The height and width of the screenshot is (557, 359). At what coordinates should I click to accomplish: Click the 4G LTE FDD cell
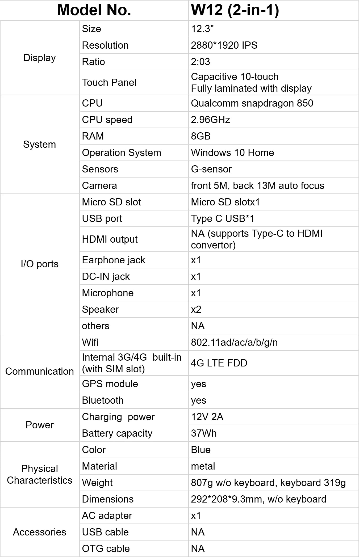click(219, 363)
